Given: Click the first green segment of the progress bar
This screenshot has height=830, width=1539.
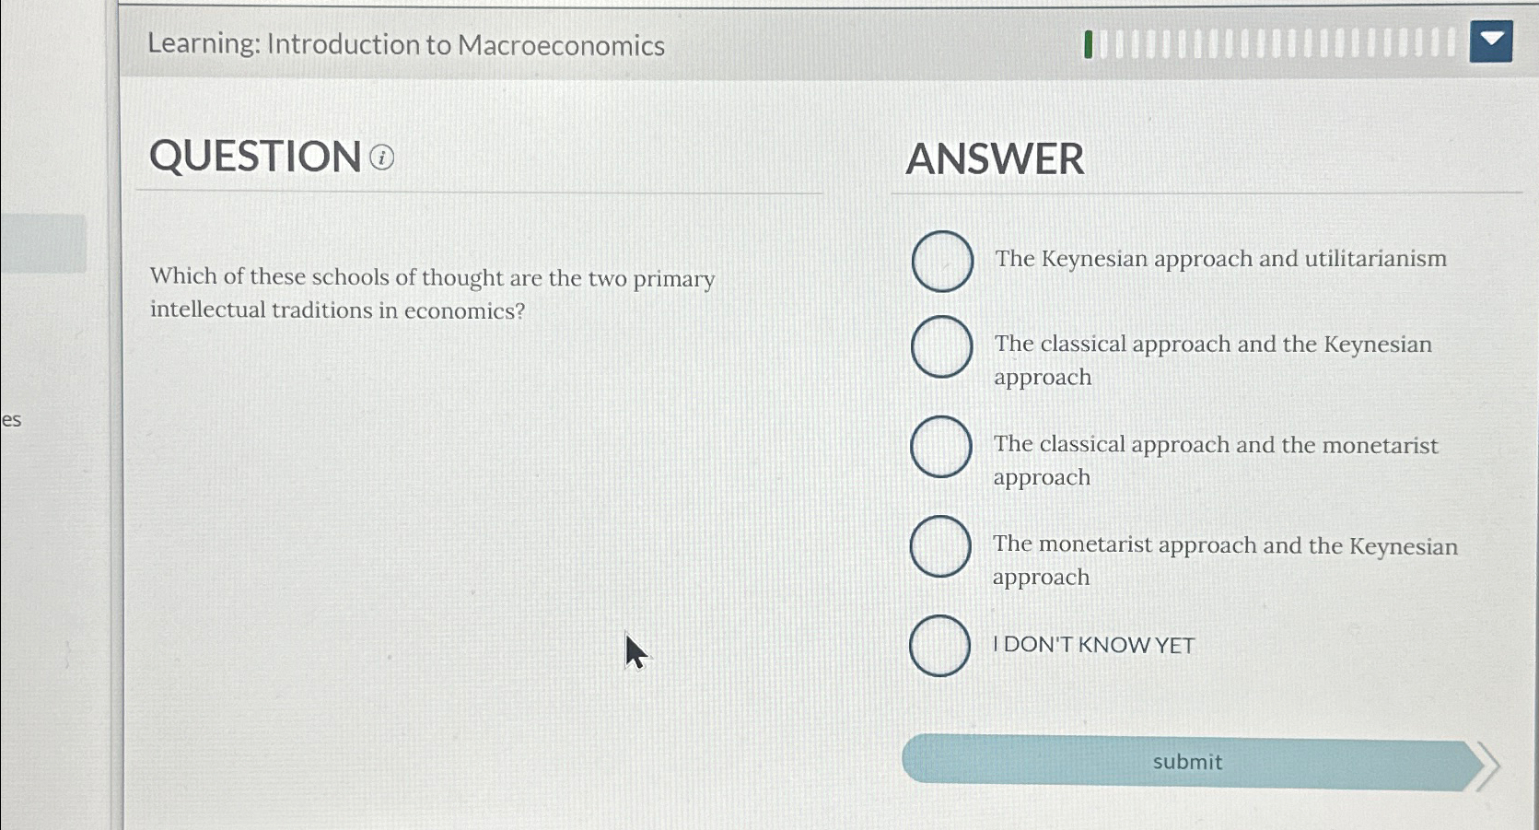Looking at the screenshot, I should pos(1089,42).
